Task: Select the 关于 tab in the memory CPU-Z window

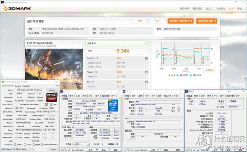Action: pyautogui.click(x=238, y=96)
